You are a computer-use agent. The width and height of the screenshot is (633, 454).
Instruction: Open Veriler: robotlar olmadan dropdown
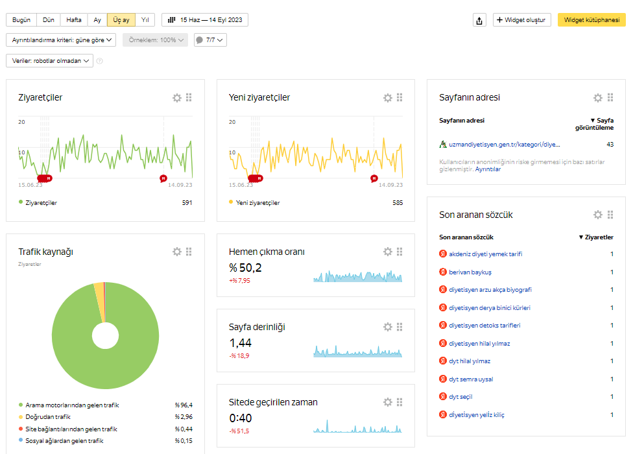pyautogui.click(x=50, y=60)
